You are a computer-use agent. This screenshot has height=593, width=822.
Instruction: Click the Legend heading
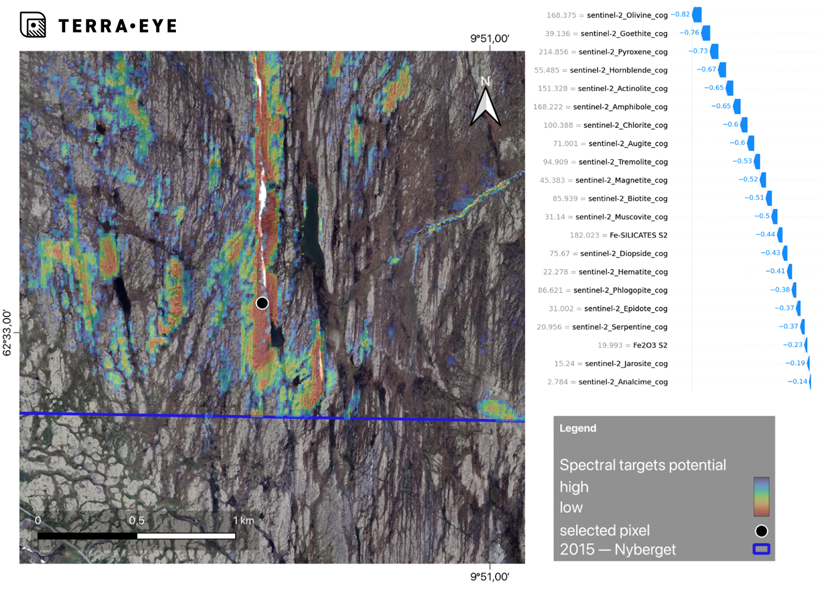pyautogui.click(x=577, y=428)
